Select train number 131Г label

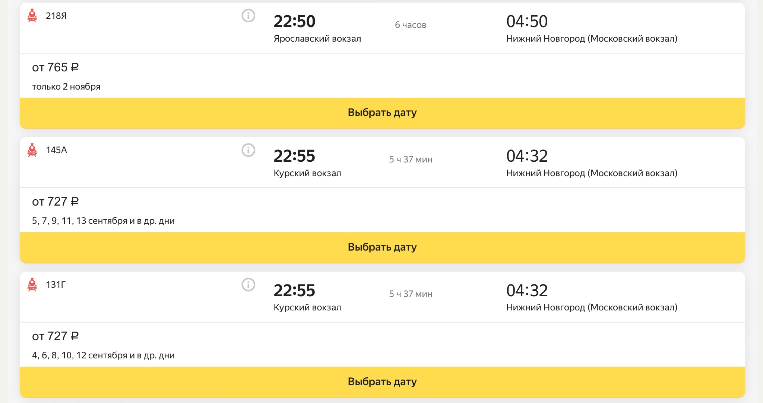point(56,285)
